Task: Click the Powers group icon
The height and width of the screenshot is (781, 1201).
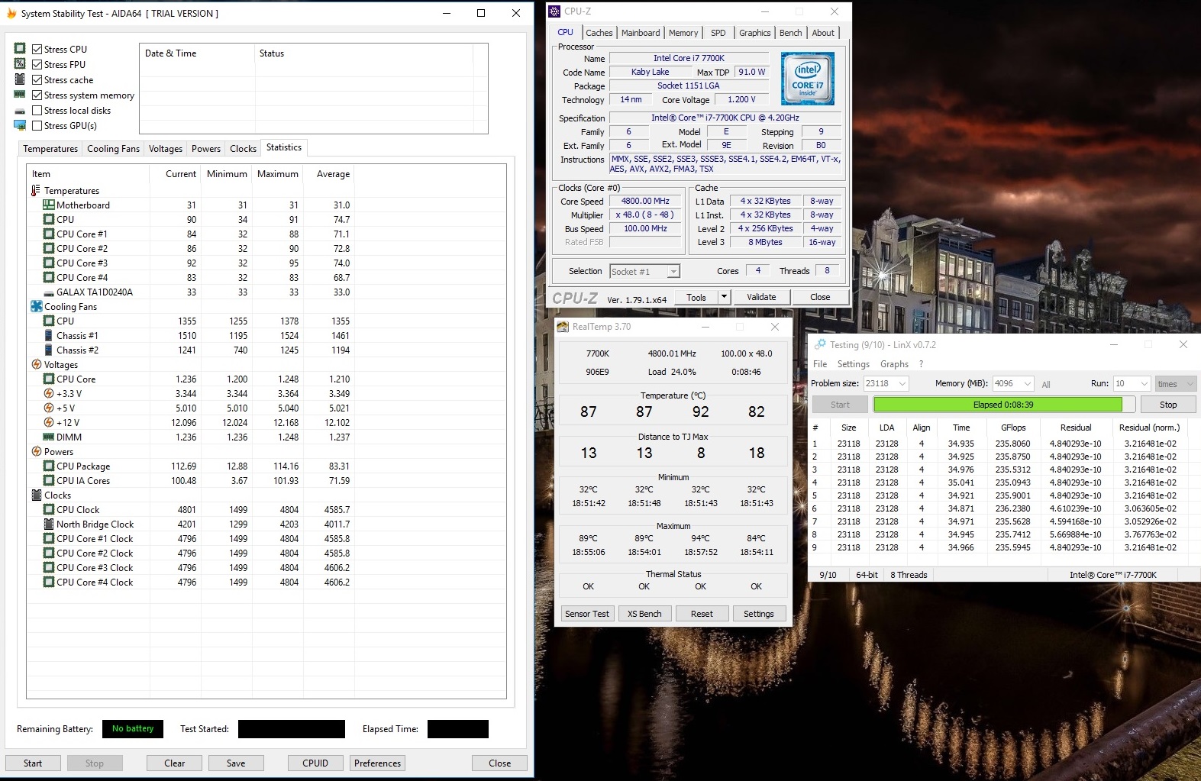Action: click(x=36, y=451)
